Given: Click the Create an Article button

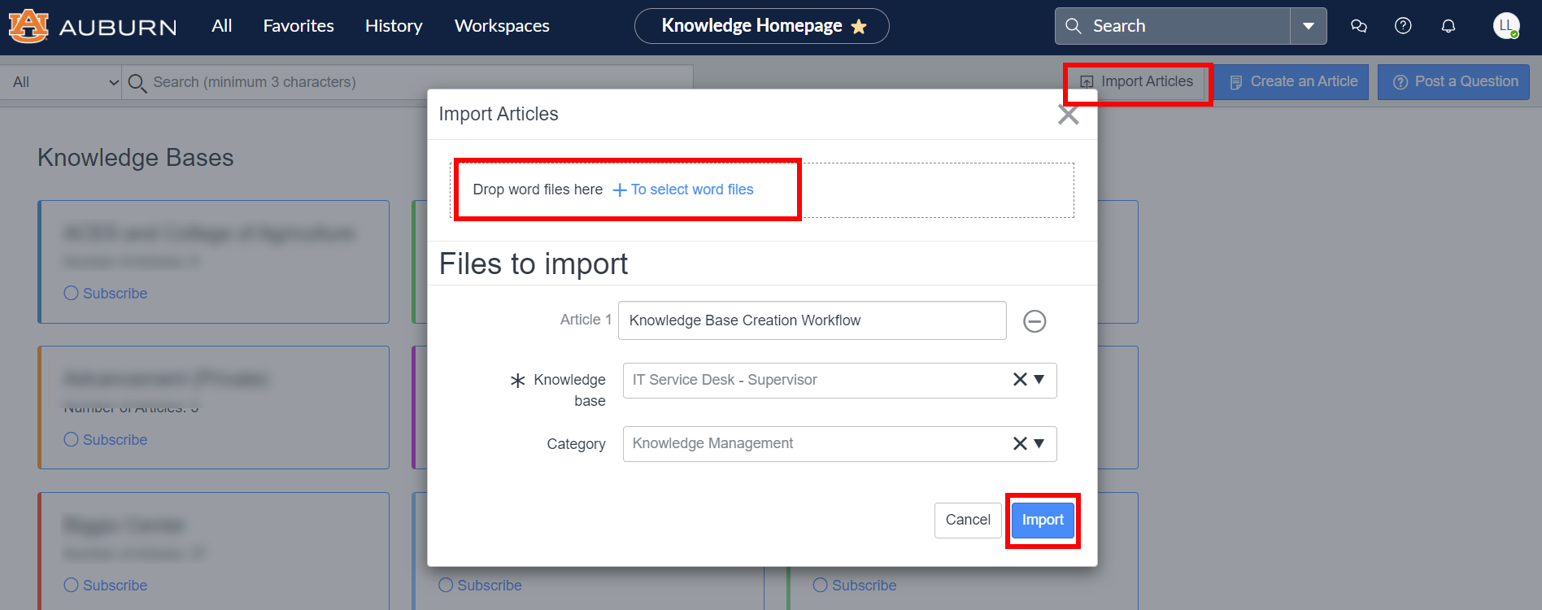Looking at the screenshot, I should [1293, 81].
